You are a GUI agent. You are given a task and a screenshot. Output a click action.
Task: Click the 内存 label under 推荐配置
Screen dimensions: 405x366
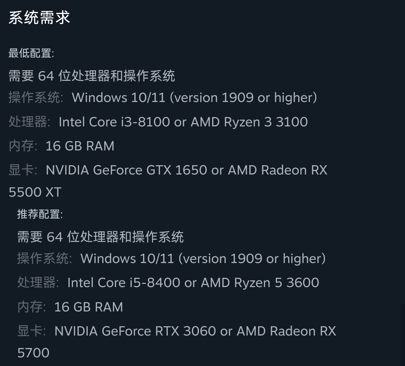(x=30, y=307)
